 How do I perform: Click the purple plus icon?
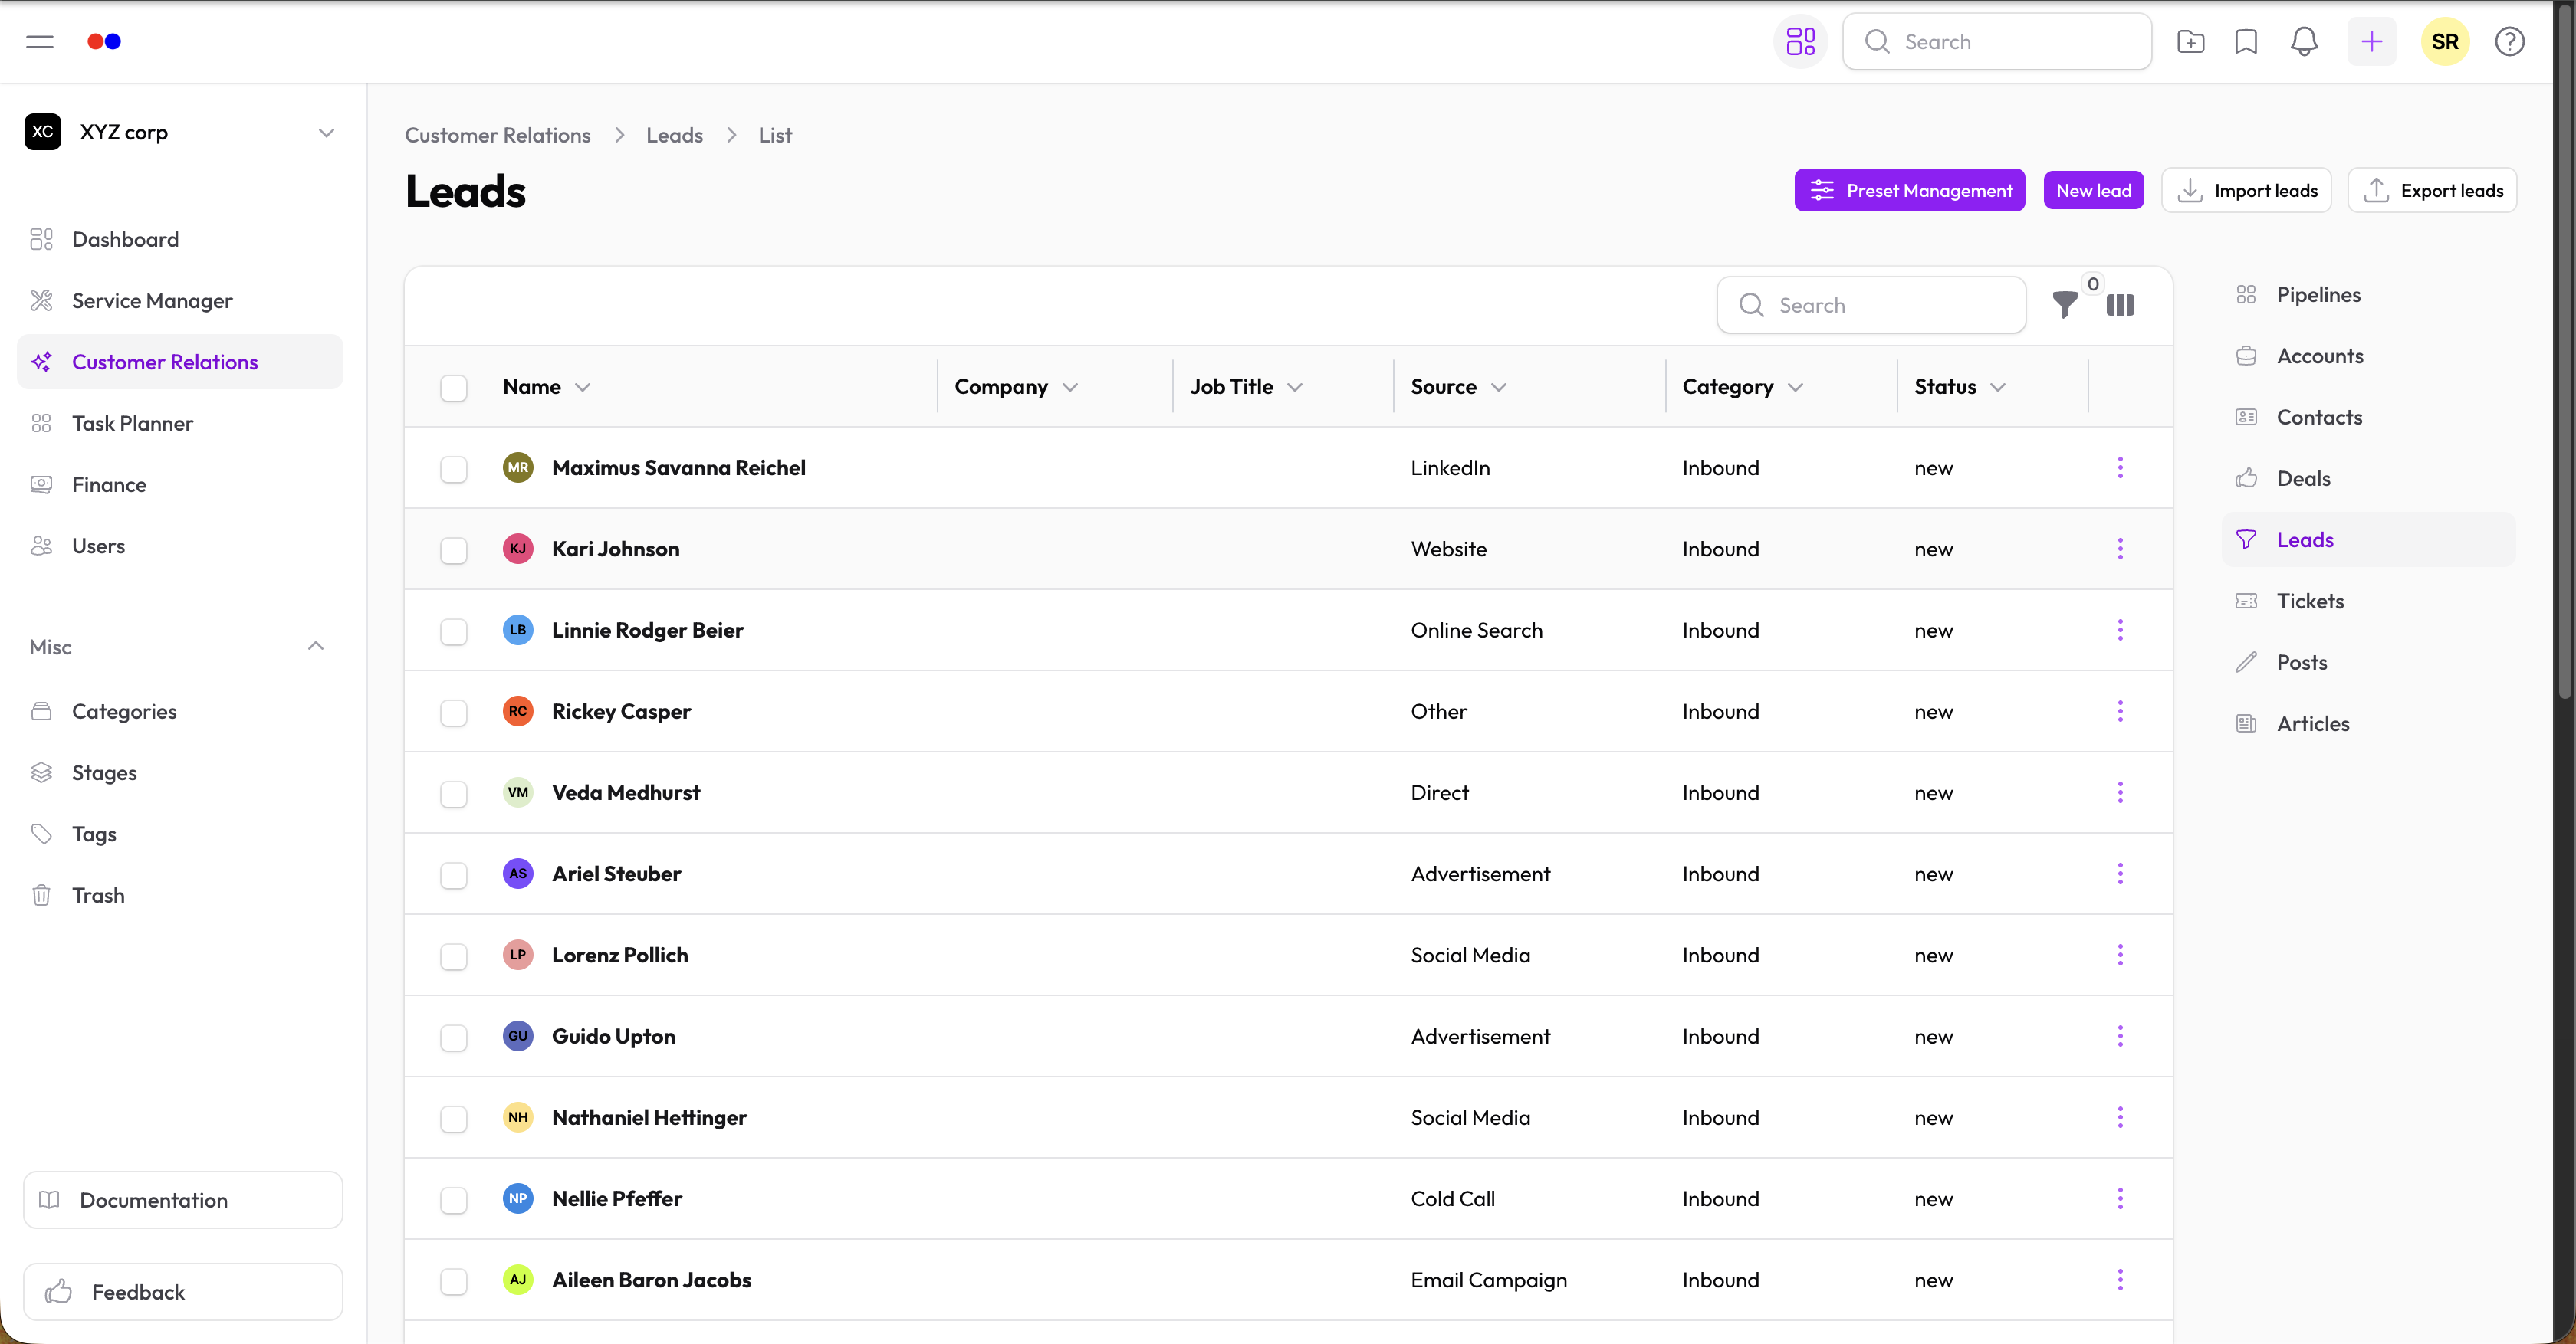(2372, 42)
